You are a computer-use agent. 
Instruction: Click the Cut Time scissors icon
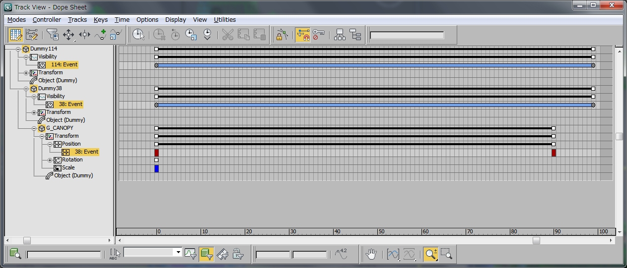227,35
